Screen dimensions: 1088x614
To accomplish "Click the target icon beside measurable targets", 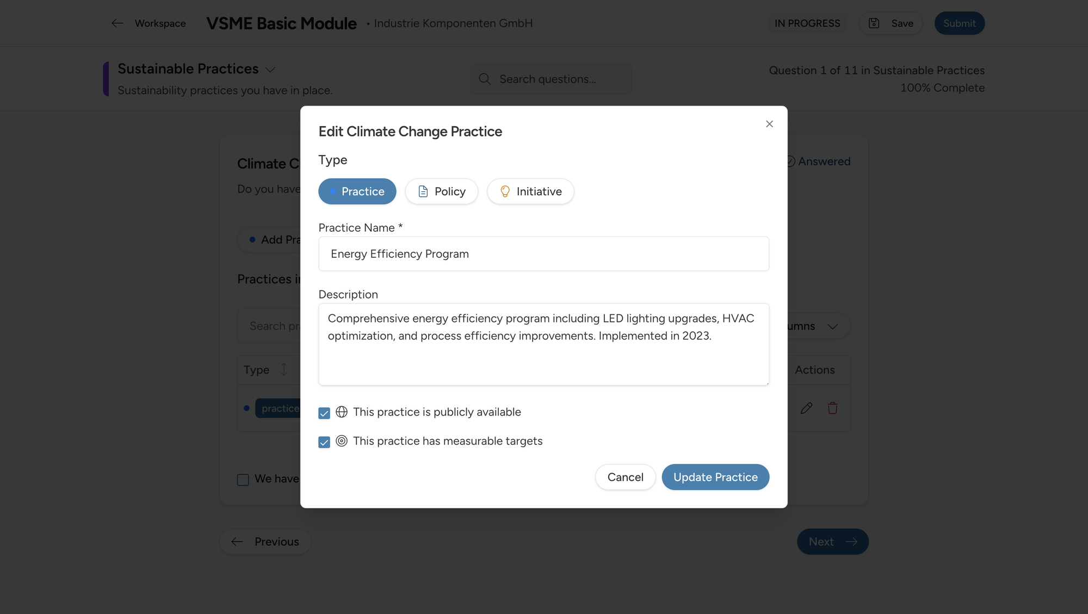I will (x=342, y=442).
